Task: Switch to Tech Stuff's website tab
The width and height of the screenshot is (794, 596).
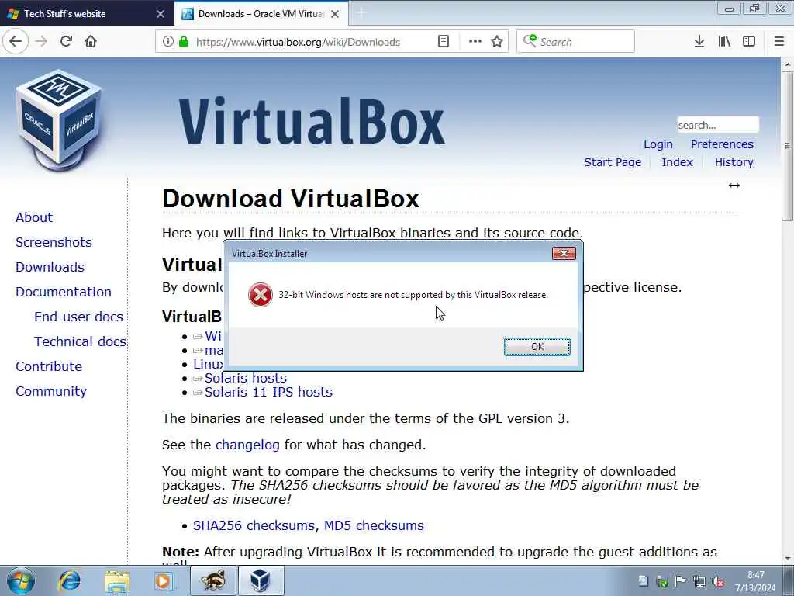Action: (87, 14)
